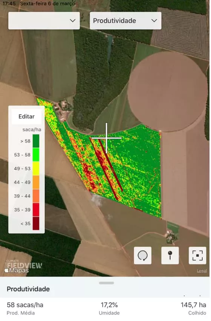Select the orange 44 - 49 swatch

point(36,182)
